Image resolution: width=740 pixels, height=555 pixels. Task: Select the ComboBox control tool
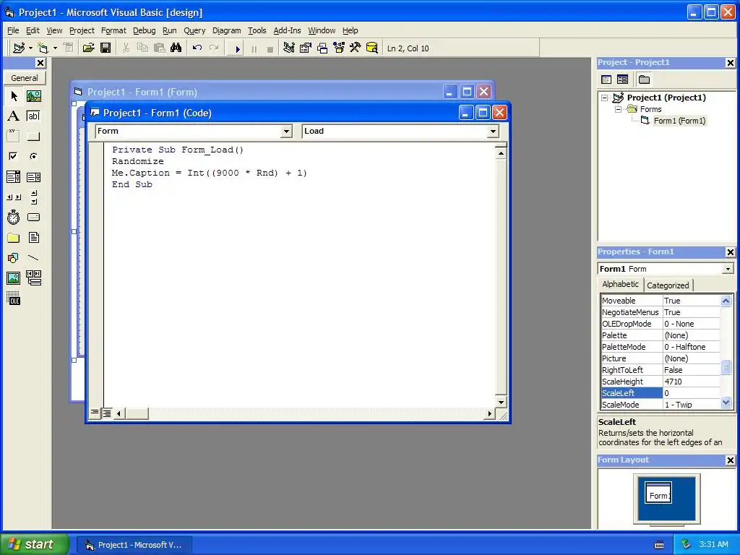tap(14, 177)
